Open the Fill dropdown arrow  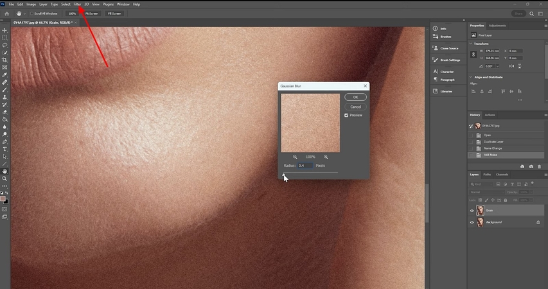(x=531, y=200)
